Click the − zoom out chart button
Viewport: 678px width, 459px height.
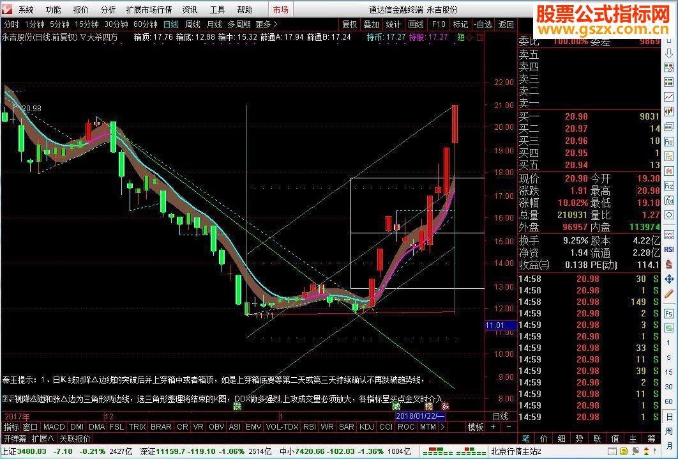508,427
